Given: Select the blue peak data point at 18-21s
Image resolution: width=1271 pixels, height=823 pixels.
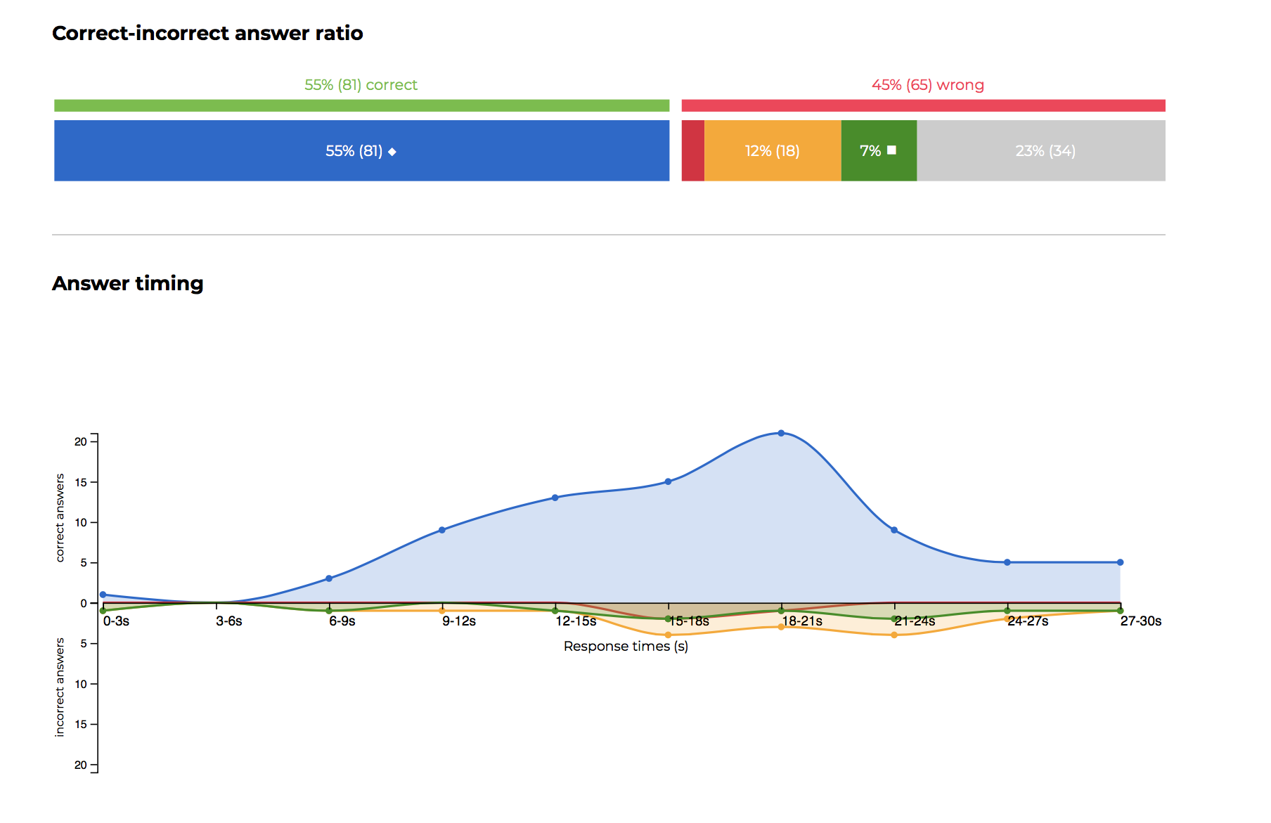Looking at the screenshot, I should (x=781, y=433).
